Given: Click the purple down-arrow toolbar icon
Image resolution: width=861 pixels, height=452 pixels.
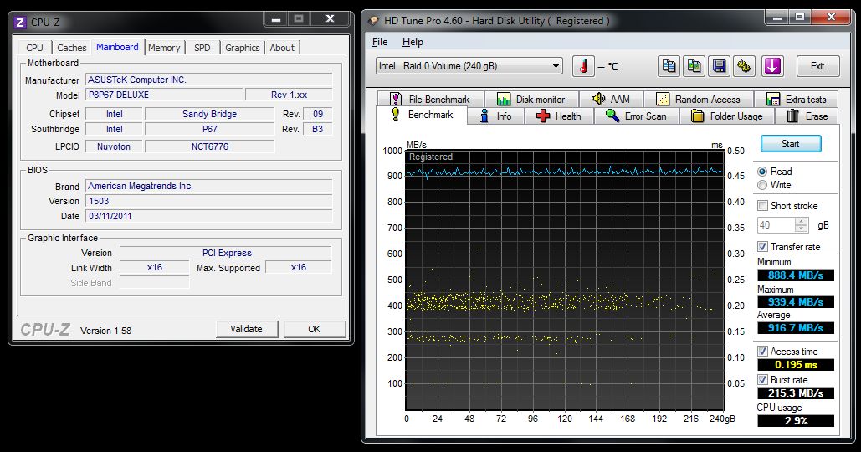Looking at the screenshot, I should (x=772, y=66).
